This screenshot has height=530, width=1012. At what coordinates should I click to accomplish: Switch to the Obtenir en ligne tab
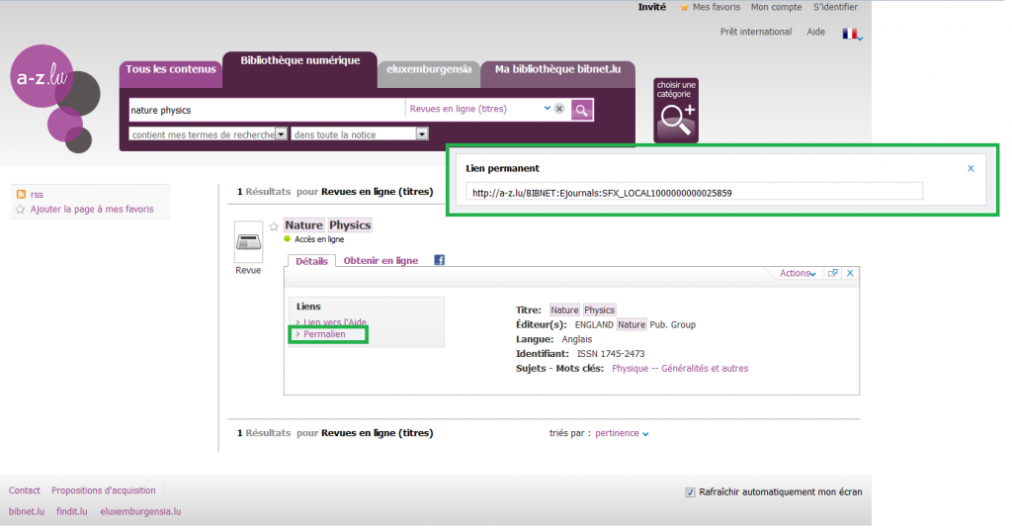click(380, 261)
